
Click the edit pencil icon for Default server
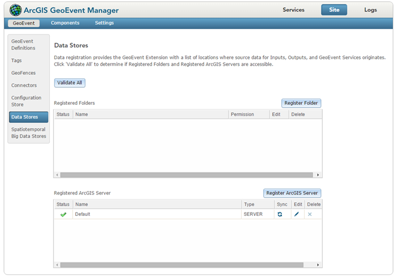[297, 214]
